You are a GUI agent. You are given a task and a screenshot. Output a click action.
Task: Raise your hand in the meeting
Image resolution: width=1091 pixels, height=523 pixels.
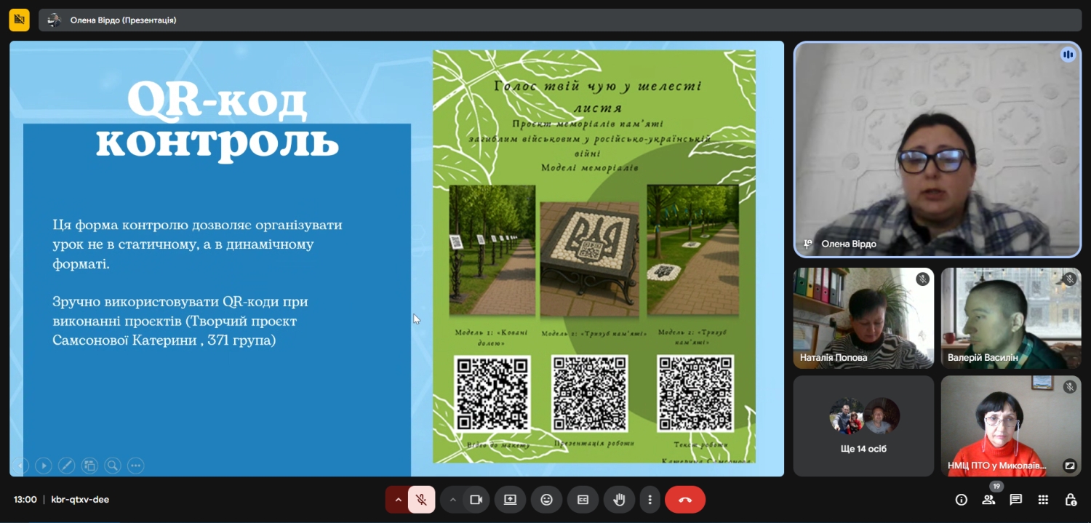tap(619, 500)
